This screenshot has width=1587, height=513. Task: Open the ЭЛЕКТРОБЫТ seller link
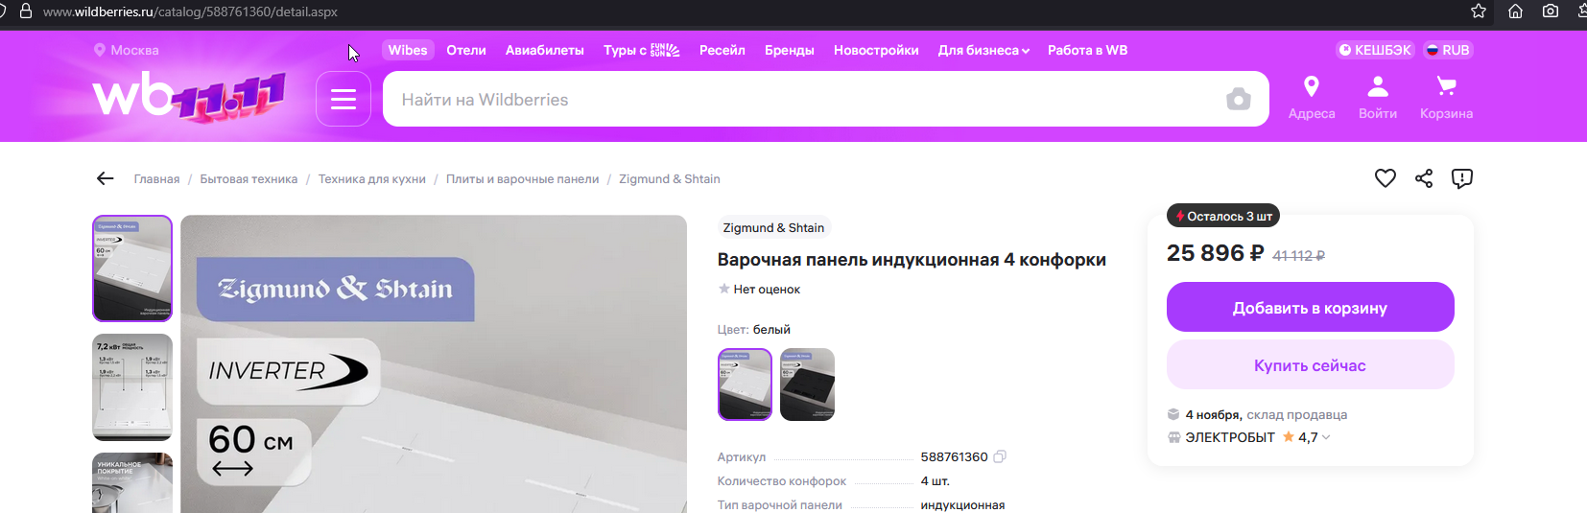click(1230, 437)
